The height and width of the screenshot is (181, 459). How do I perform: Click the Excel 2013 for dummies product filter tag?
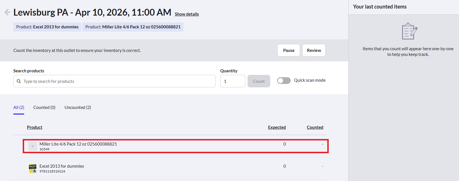47,27
